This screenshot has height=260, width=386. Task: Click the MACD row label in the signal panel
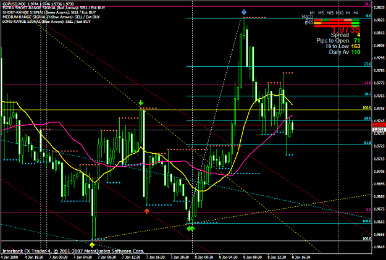[307, 17]
